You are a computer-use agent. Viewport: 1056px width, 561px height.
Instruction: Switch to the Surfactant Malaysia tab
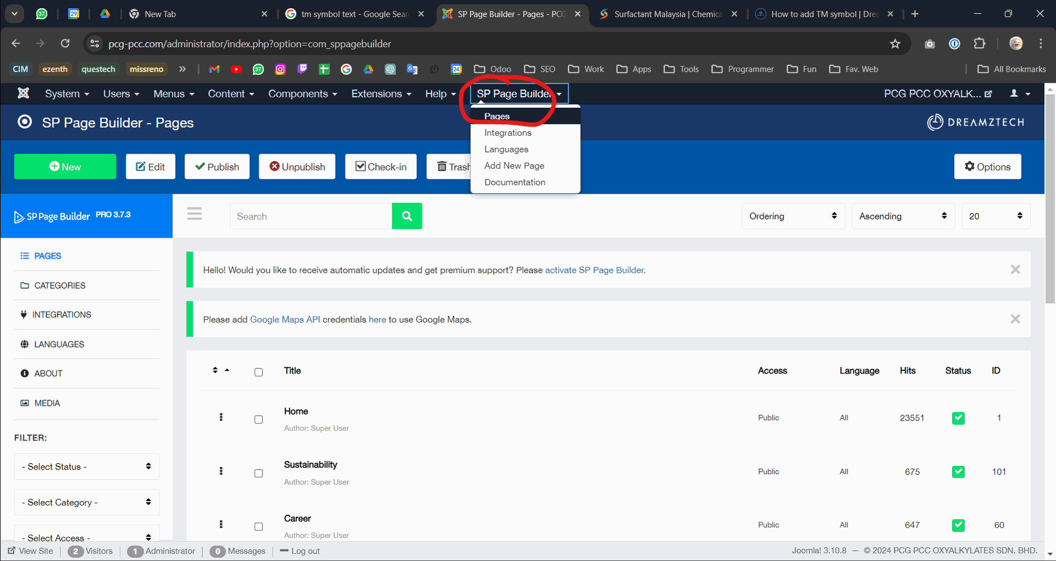tap(668, 14)
